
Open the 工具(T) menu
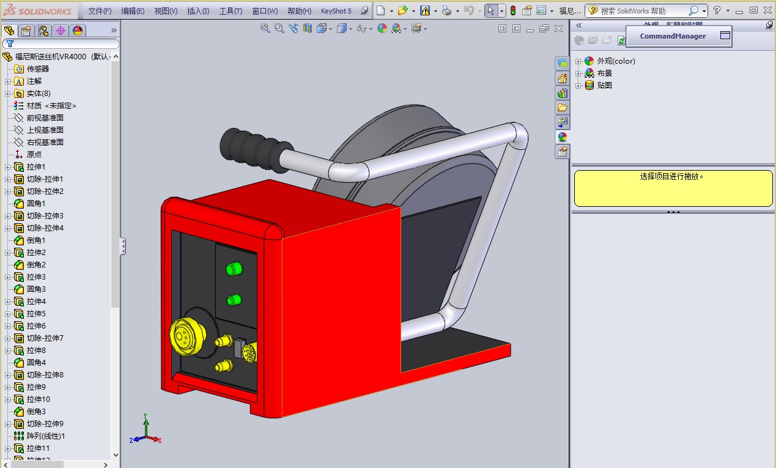point(231,11)
